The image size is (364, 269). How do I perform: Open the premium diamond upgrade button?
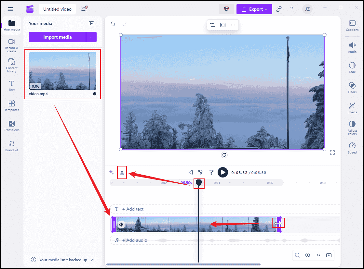click(226, 9)
